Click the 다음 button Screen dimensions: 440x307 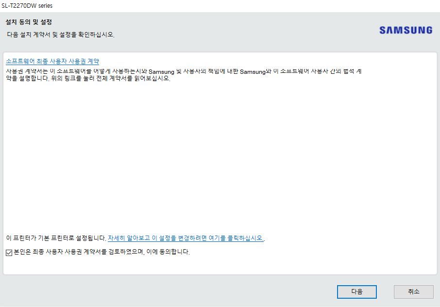point(356,292)
